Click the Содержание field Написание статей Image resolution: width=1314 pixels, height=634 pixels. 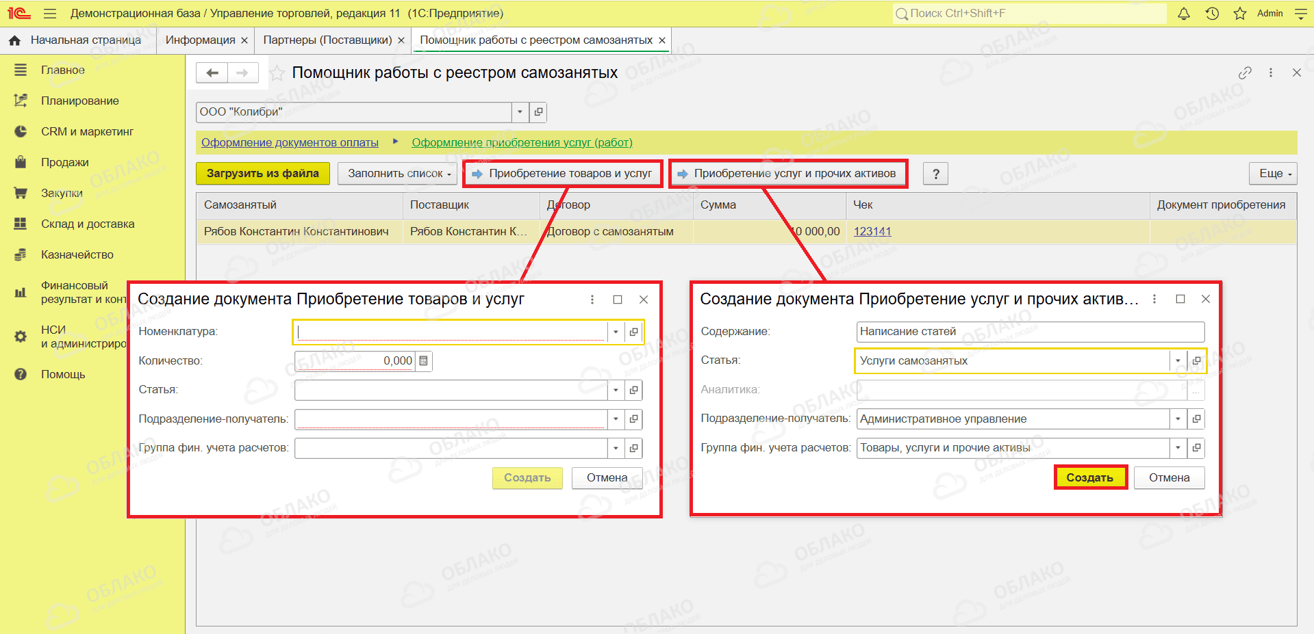tap(1031, 332)
